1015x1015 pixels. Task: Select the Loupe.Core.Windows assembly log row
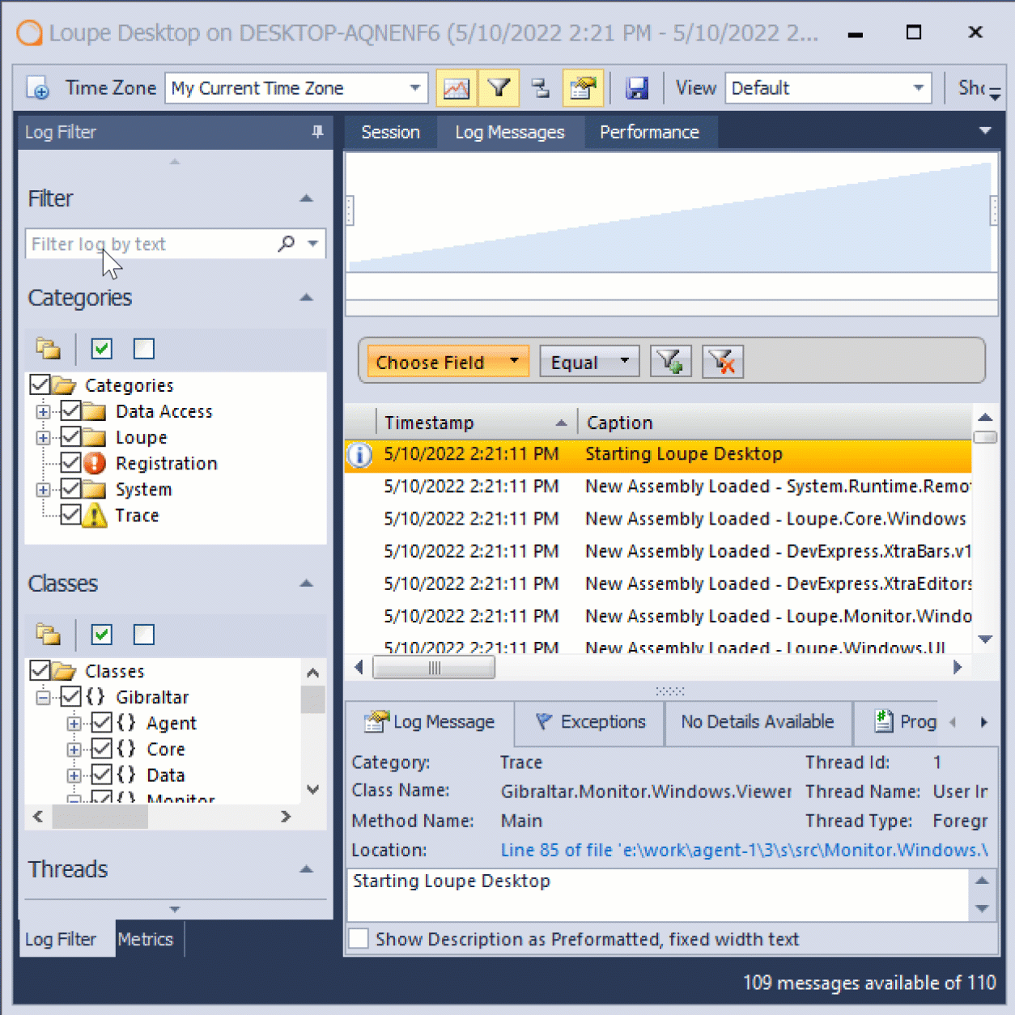point(658,519)
